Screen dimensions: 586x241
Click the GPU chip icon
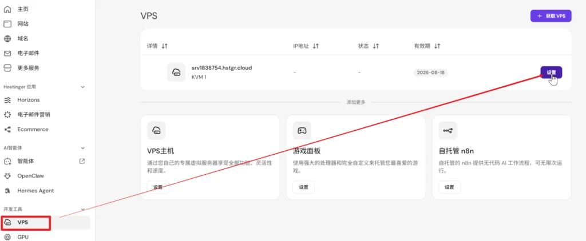pyautogui.click(x=7, y=237)
